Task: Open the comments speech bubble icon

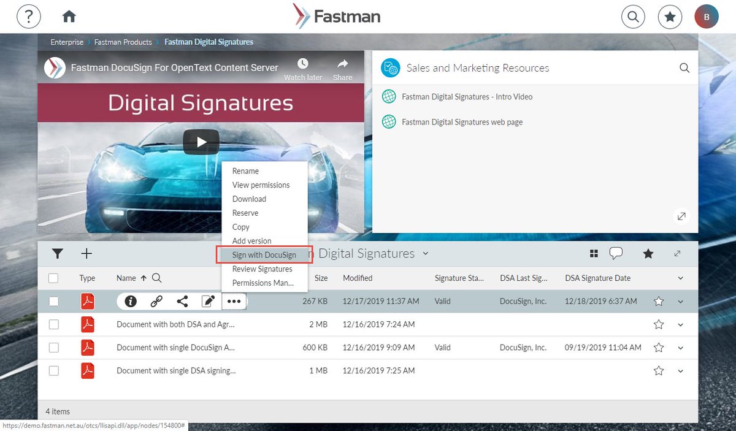Action: point(616,253)
